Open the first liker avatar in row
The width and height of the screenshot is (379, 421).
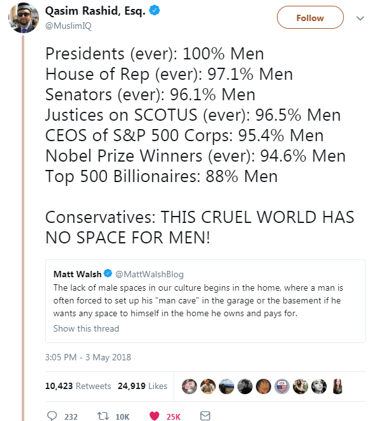(x=189, y=387)
